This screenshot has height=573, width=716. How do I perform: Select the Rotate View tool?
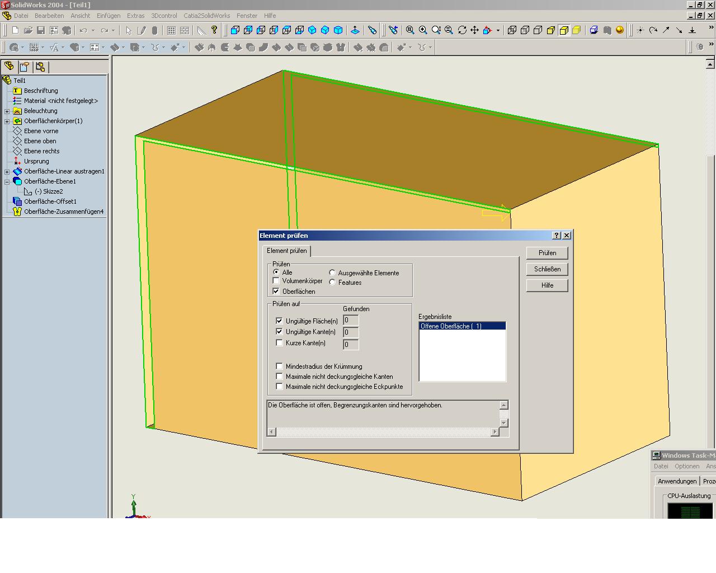[462, 30]
